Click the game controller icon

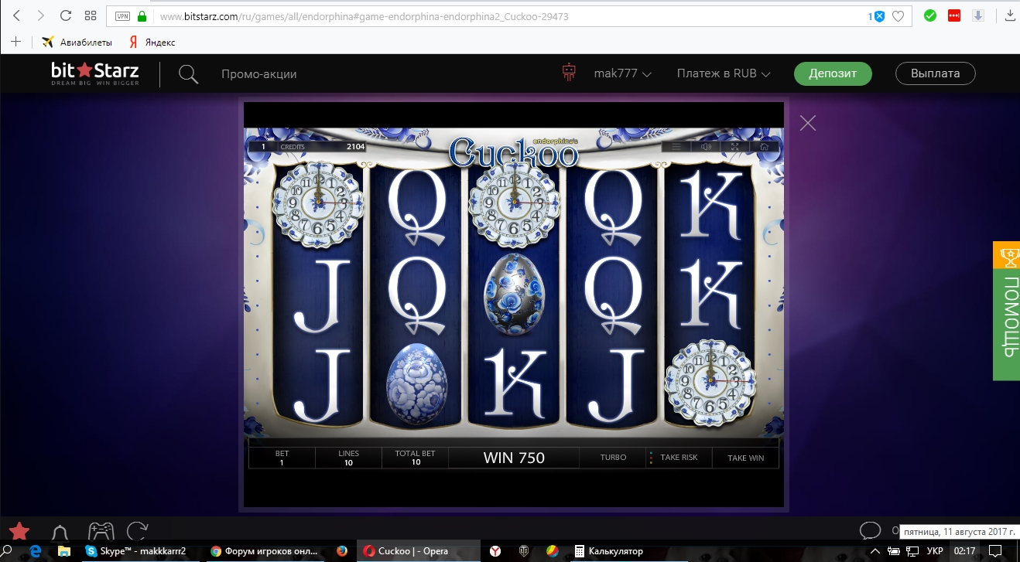click(101, 531)
